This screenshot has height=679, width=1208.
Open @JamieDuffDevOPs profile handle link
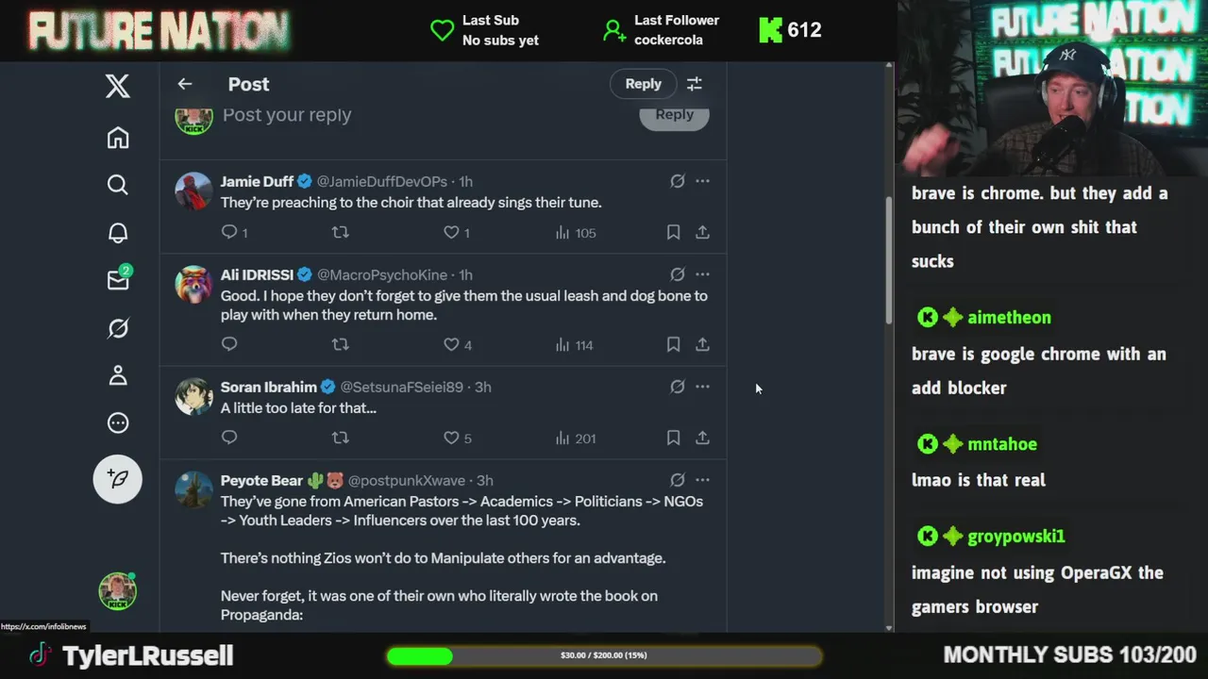tap(381, 181)
